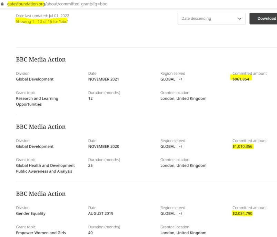The width and height of the screenshot is (277, 237).
Task: Click Global Development division of November 2020 grant
Action: (x=35, y=146)
